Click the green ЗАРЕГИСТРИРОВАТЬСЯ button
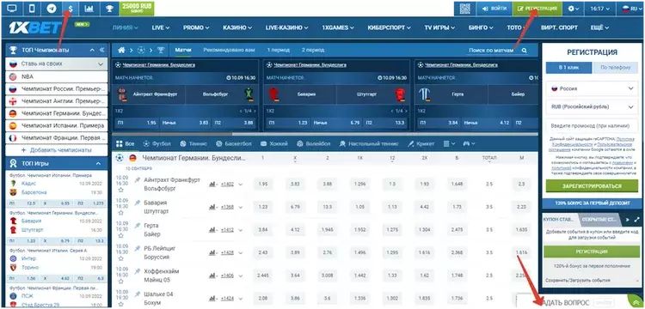The image size is (645, 309). 592,186
